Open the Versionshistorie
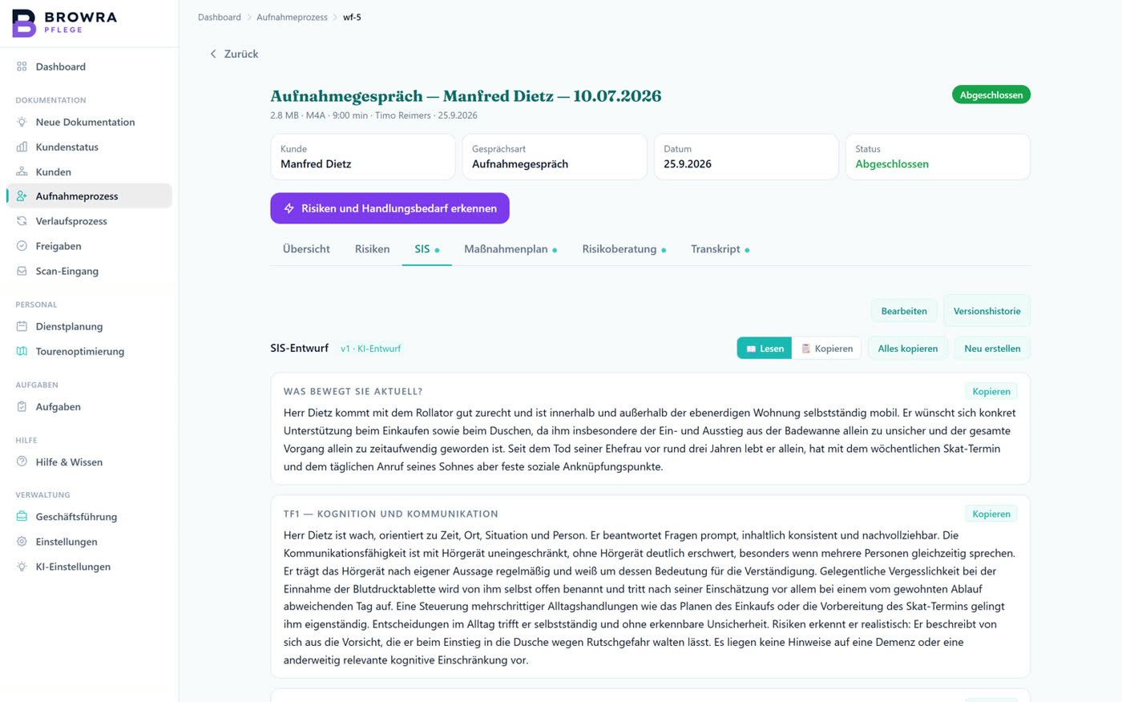 click(987, 311)
